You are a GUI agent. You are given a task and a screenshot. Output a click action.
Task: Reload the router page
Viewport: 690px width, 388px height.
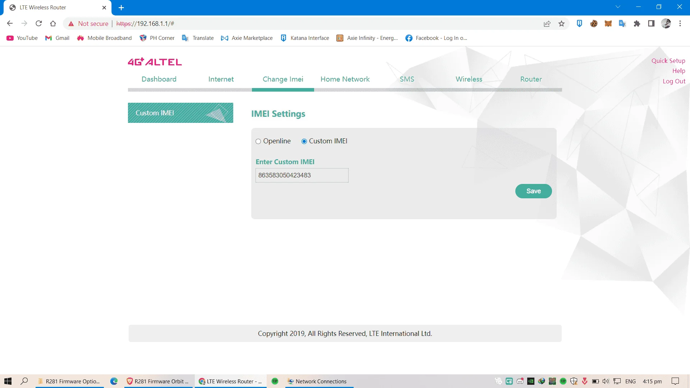[x=39, y=24]
